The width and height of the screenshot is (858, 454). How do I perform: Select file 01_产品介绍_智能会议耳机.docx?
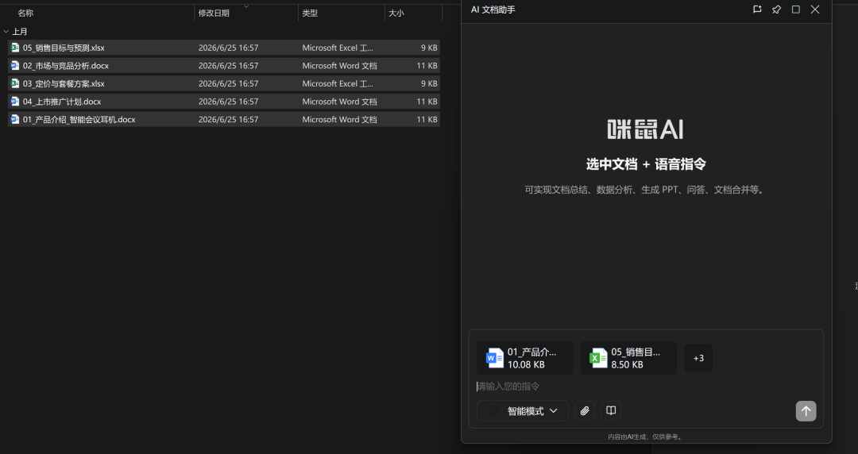pyautogui.click(x=224, y=119)
